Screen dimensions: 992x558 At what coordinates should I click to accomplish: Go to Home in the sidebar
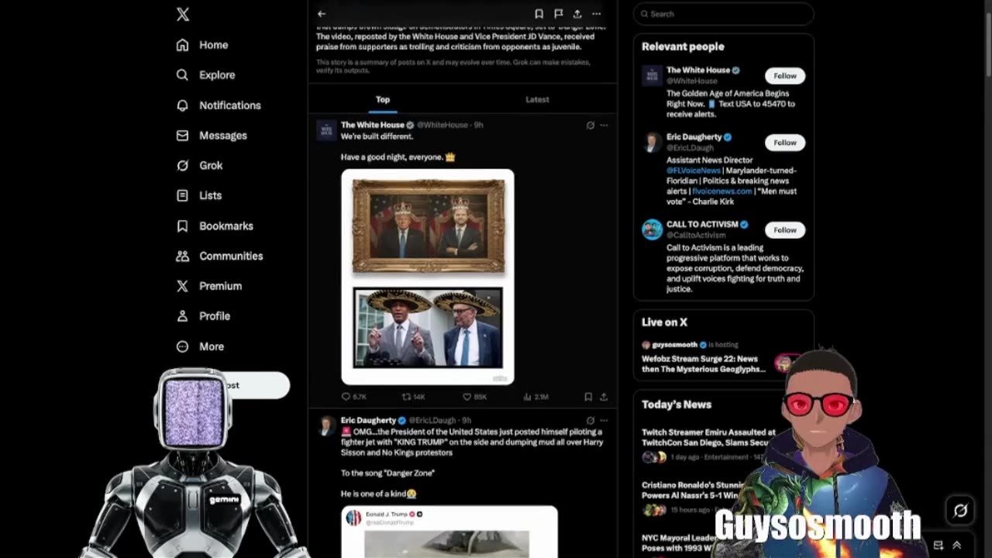(x=203, y=45)
